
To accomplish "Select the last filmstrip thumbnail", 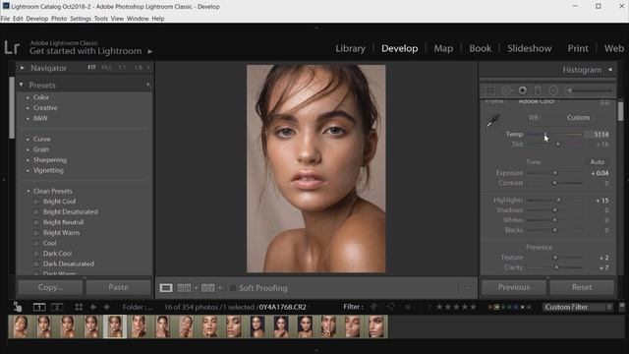I will [376, 326].
